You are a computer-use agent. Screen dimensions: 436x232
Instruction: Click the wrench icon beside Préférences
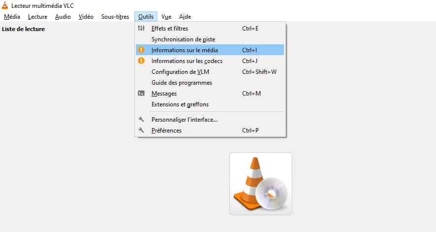pos(141,131)
